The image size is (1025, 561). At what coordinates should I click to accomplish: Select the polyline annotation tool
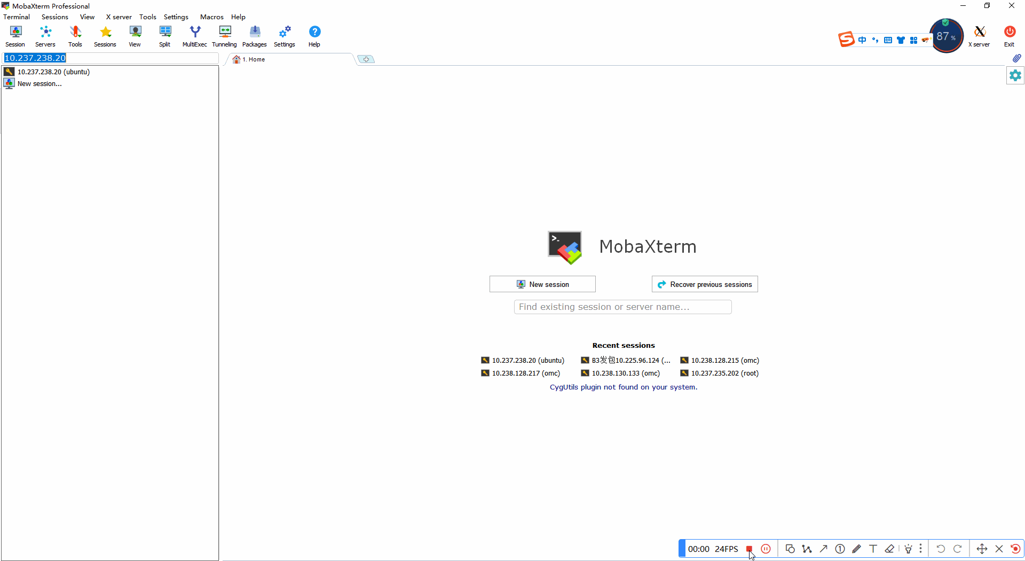pos(807,549)
